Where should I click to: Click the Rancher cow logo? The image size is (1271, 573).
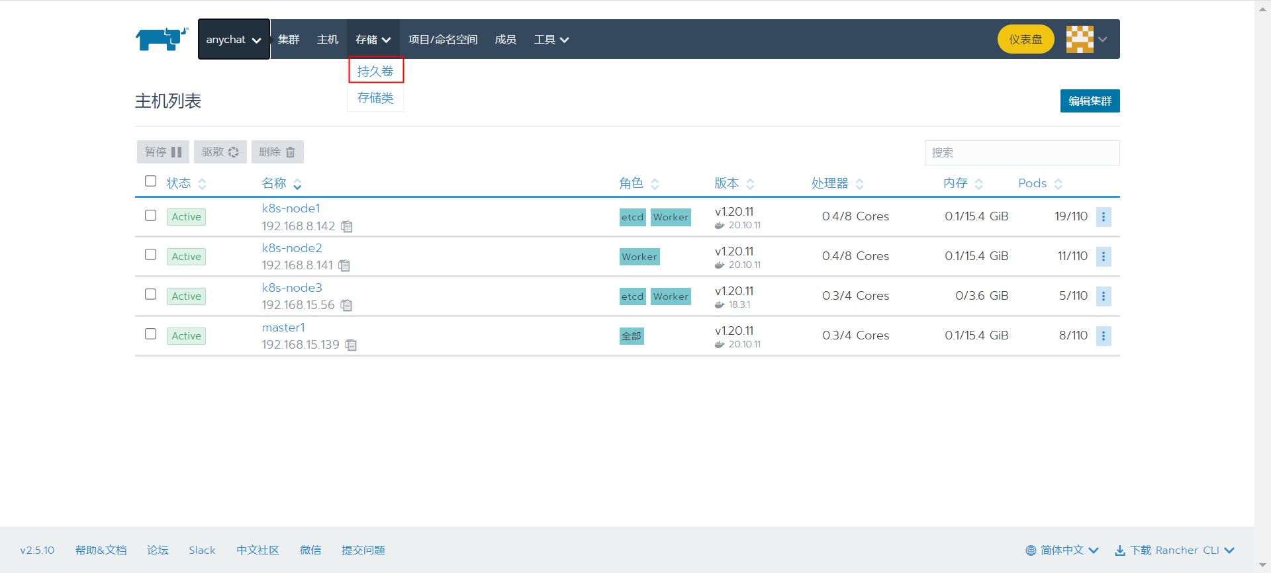pos(162,39)
